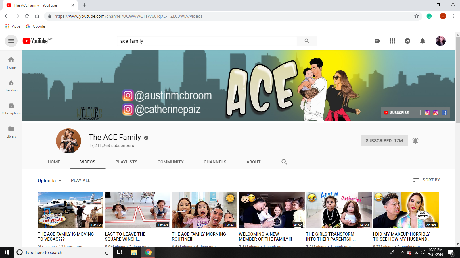
Task: Open Welcoming a New Member thumbnail
Action: click(272, 210)
